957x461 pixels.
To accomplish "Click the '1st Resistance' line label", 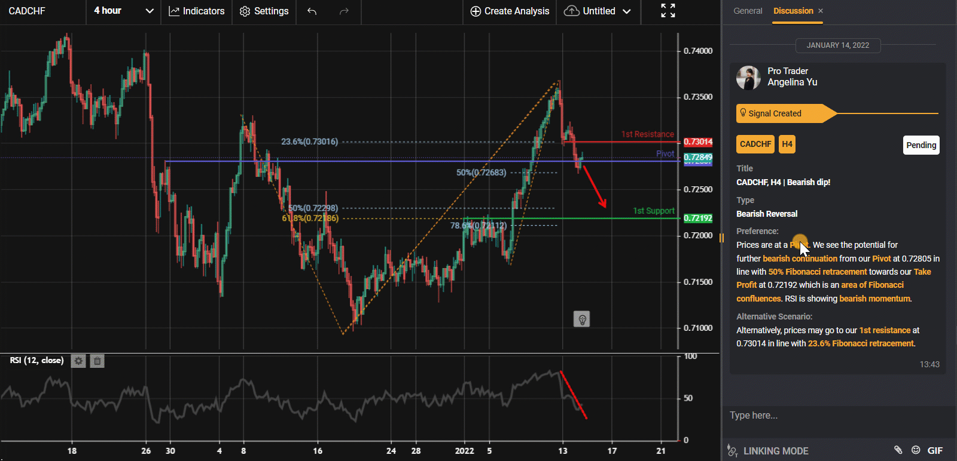I will (647, 134).
